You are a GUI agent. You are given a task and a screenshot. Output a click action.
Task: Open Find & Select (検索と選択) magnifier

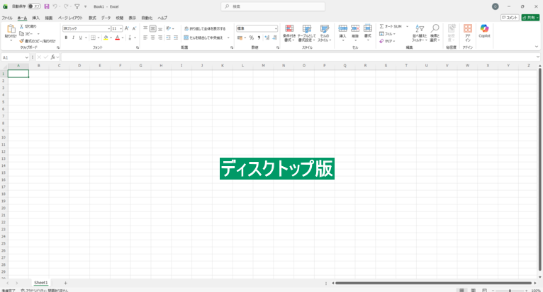(x=435, y=33)
